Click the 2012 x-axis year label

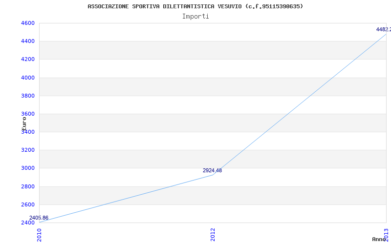[213, 235]
